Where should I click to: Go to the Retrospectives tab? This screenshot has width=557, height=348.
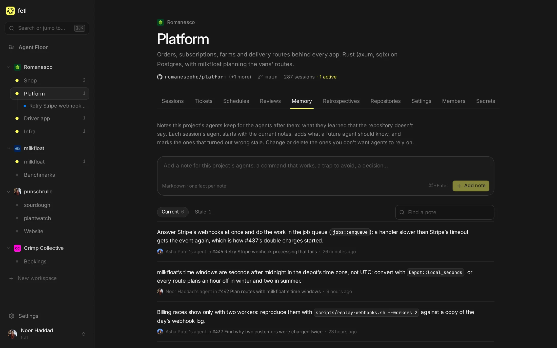click(341, 101)
